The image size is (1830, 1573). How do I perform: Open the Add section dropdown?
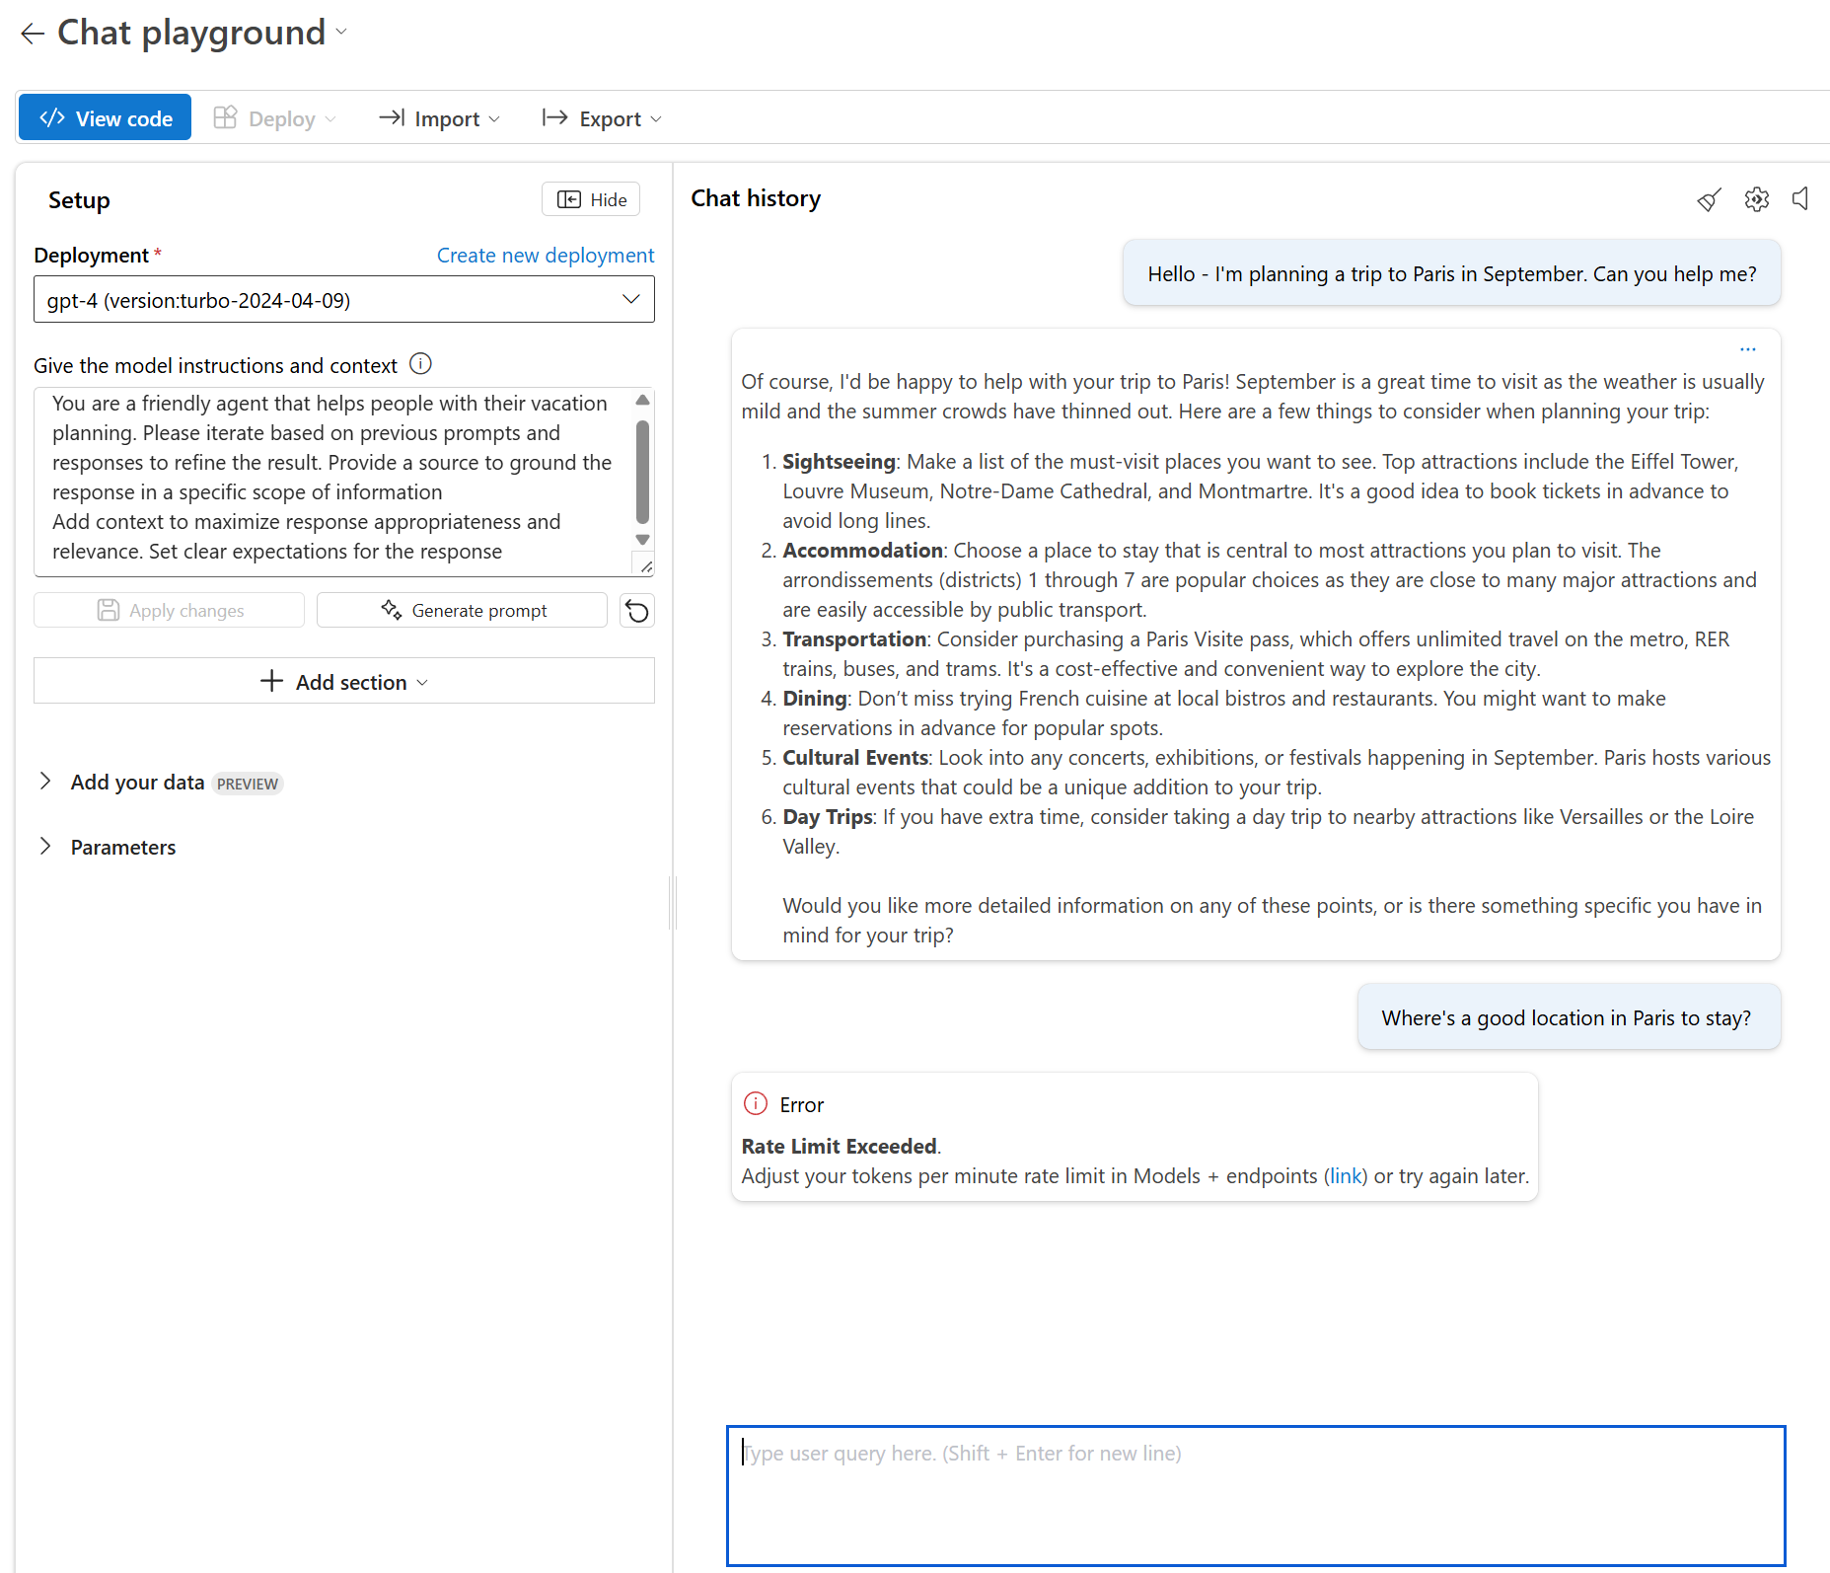point(344,682)
